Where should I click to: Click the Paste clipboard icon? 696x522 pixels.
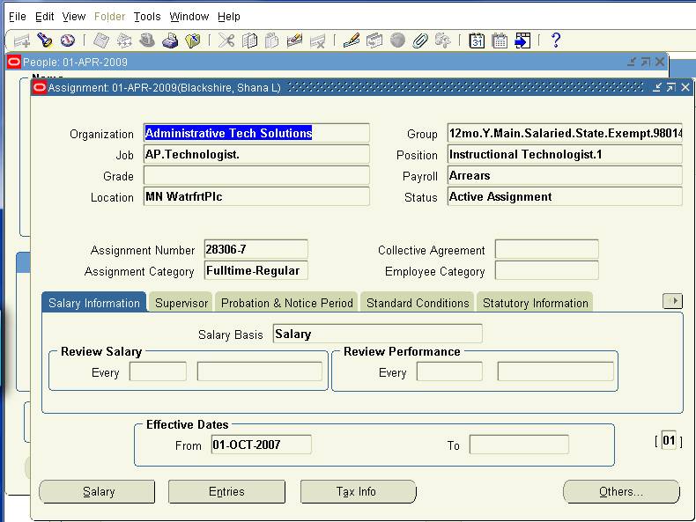point(271,40)
